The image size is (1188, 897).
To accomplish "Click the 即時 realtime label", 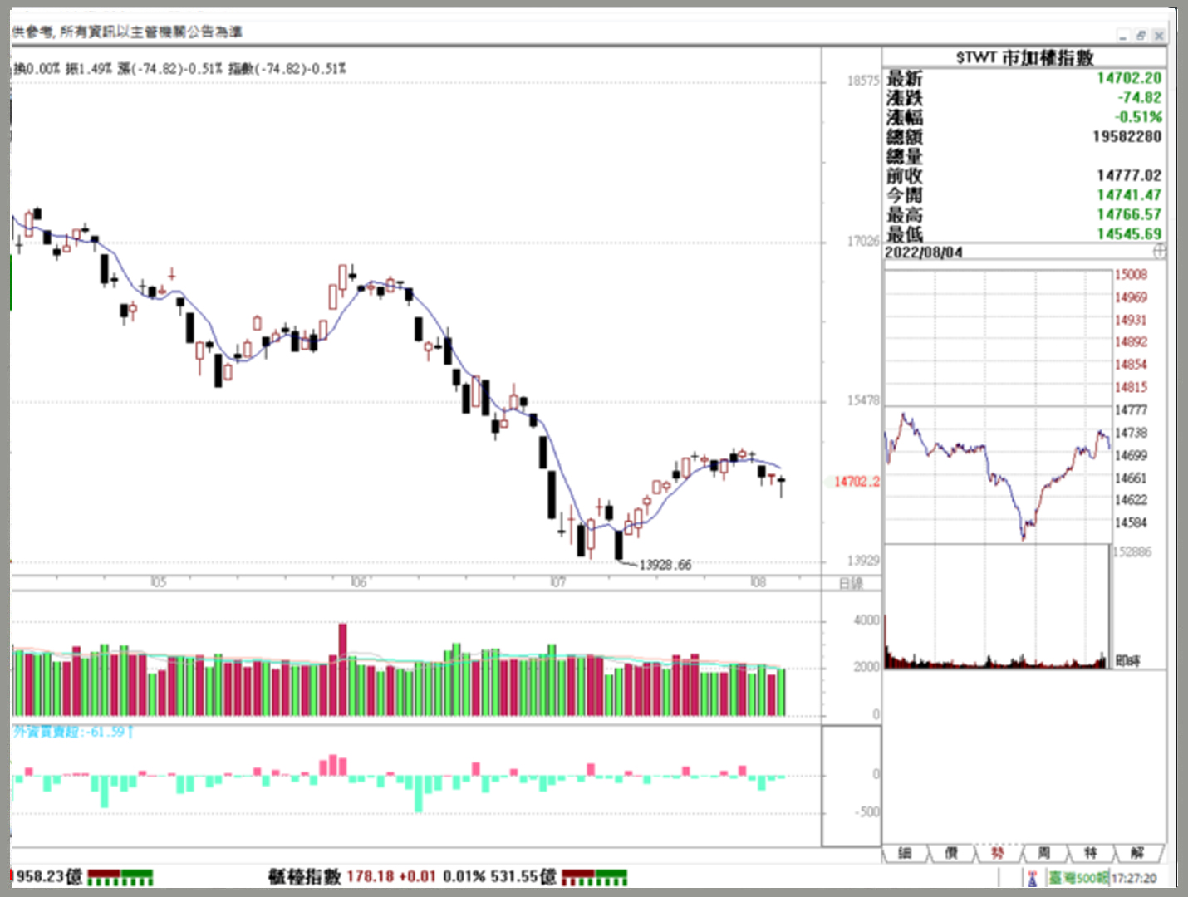I will click(x=1128, y=661).
